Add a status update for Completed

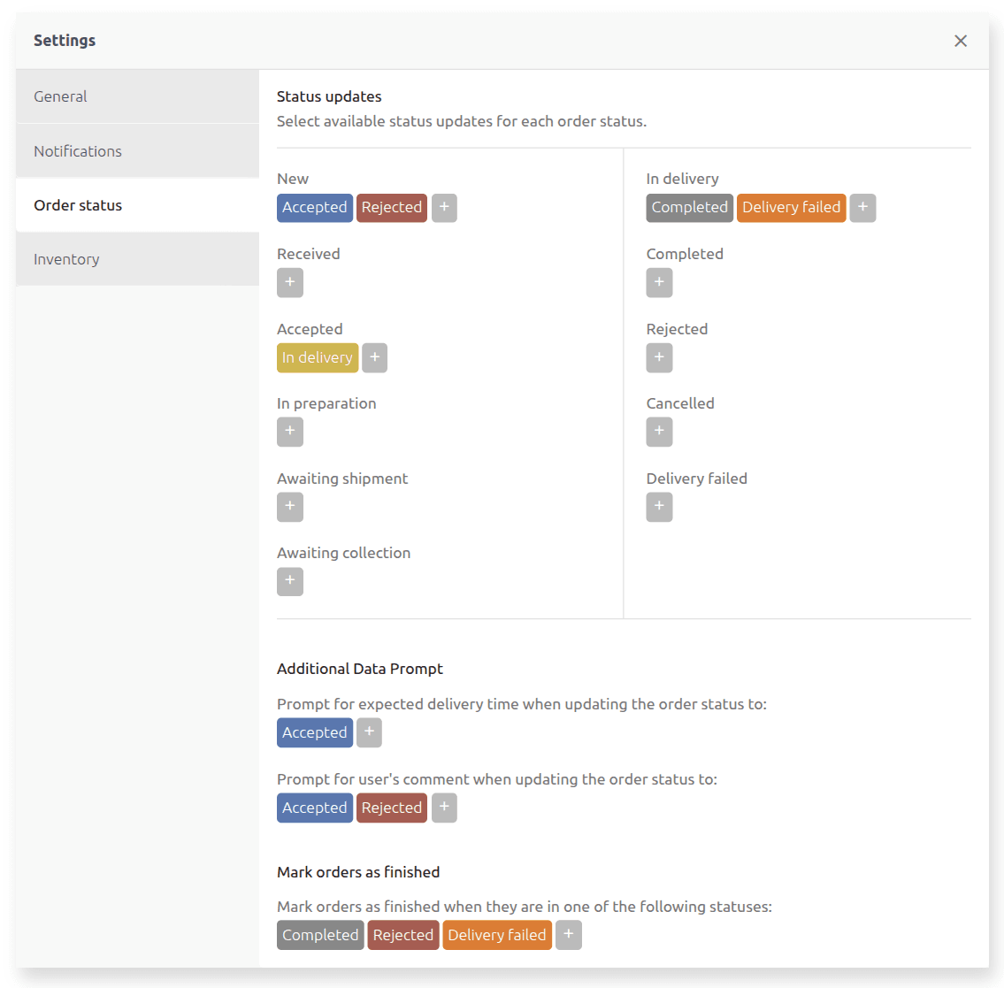[x=659, y=282]
